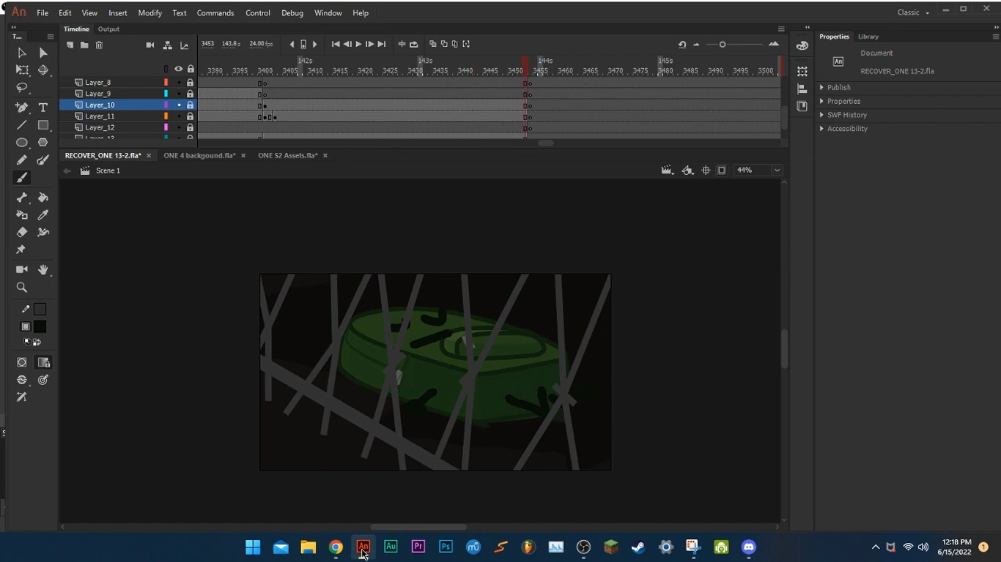The height and width of the screenshot is (562, 1001).
Task: Expand the Publish section
Action: coord(838,88)
